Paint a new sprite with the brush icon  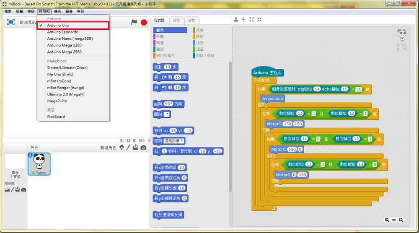[128, 147]
